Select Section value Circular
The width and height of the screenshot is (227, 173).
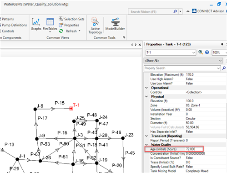point(191,118)
